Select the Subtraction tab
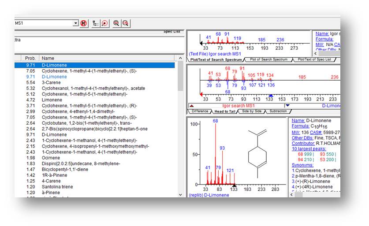The height and width of the screenshot is (226, 369). click(x=278, y=111)
